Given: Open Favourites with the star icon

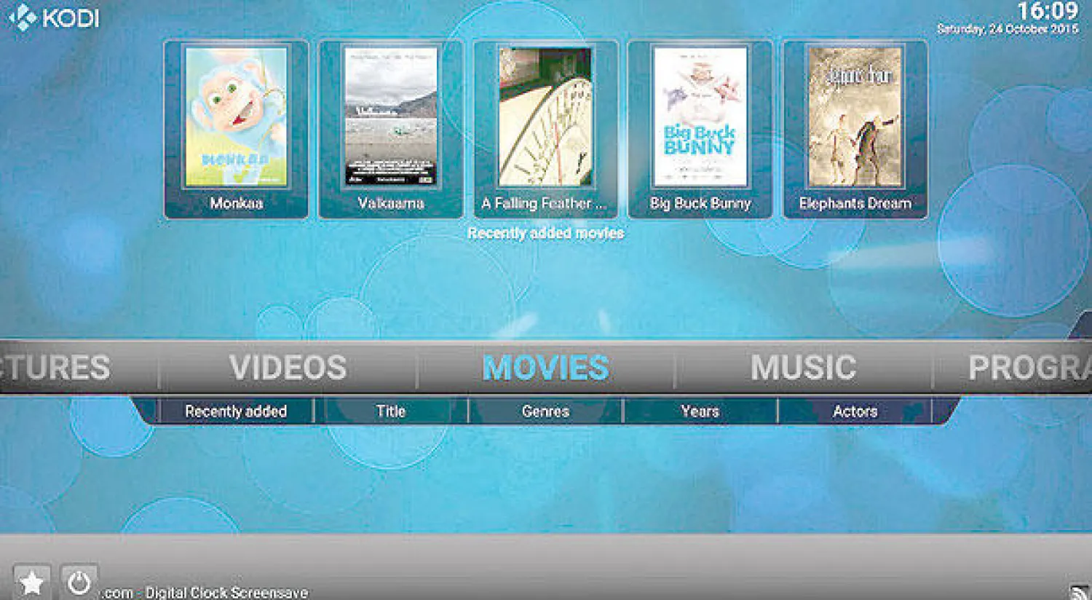Looking at the screenshot, I should (x=32, y=583).
